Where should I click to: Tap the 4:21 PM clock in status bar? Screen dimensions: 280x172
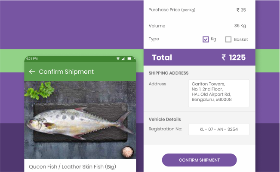pyautogui.click(x=32, y=59)
